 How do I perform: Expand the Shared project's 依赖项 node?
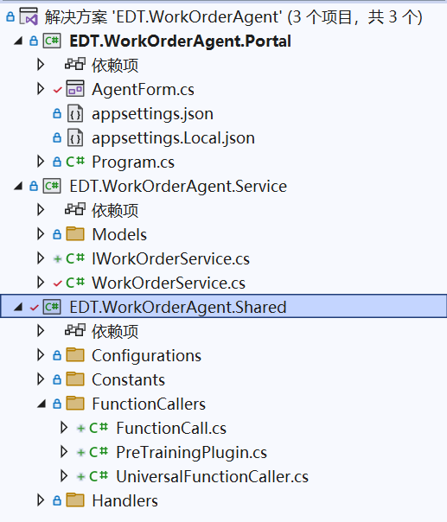pos(41,331)
